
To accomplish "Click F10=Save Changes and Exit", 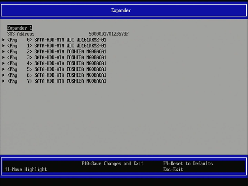I will 113,163.
